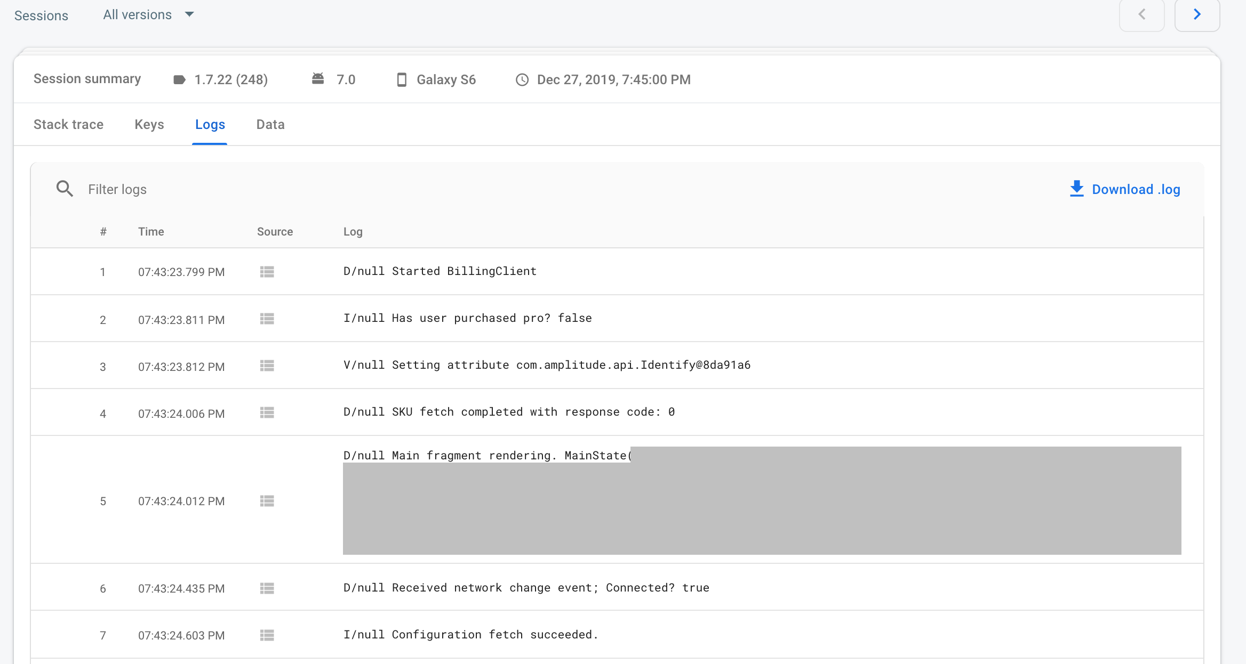Click the search magnifier icon
The width and height of the screenshot is (1246, 664).
pyautogui.click(x=65, y=189)
